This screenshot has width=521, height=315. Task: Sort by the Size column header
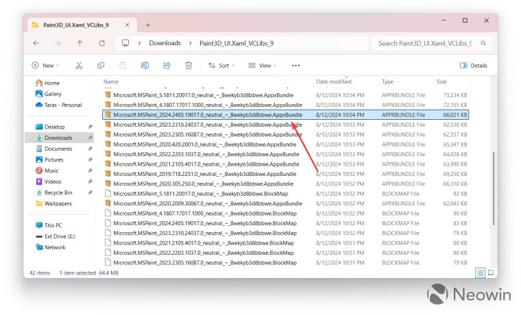(441, 81)
